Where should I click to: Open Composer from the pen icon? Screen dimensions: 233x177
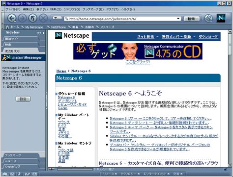pyautogui.click(x=27, y=174)
